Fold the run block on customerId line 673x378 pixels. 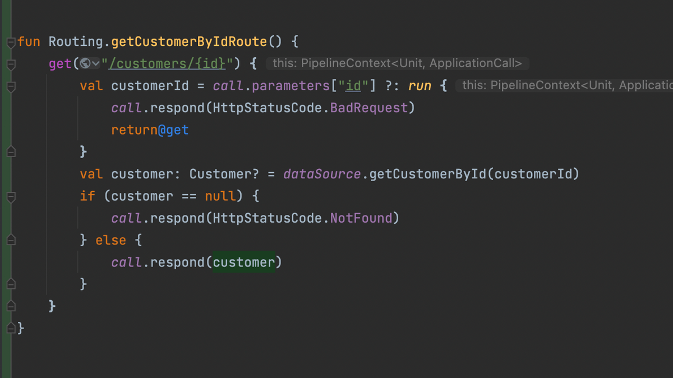pyautogui.click(x=11, y=86)
